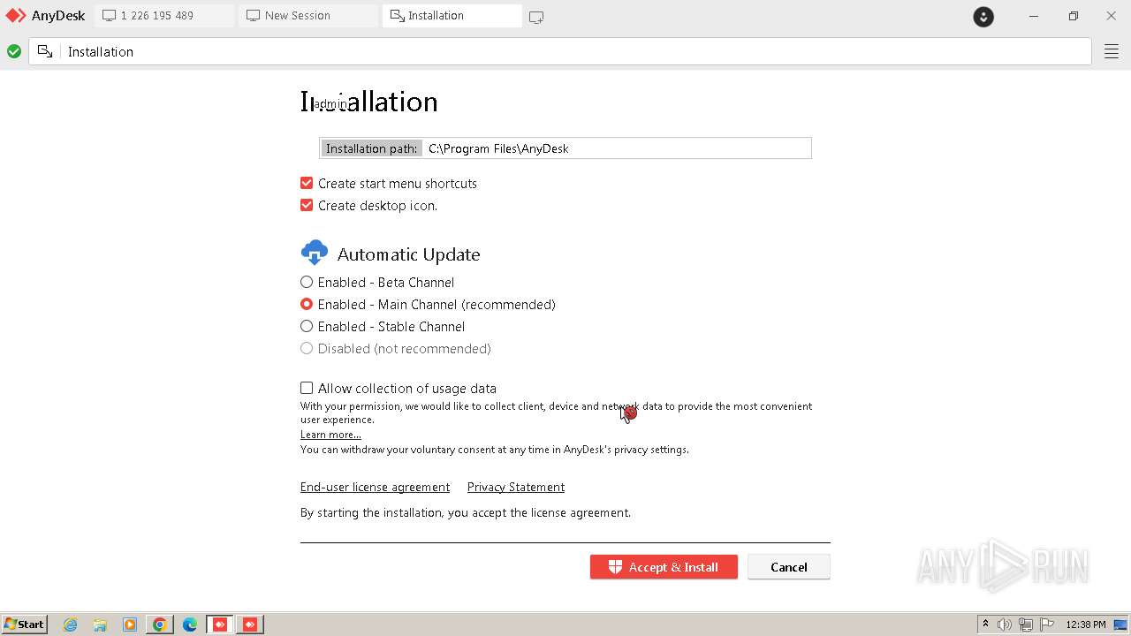Enable Allow collection of usage data

307,388
